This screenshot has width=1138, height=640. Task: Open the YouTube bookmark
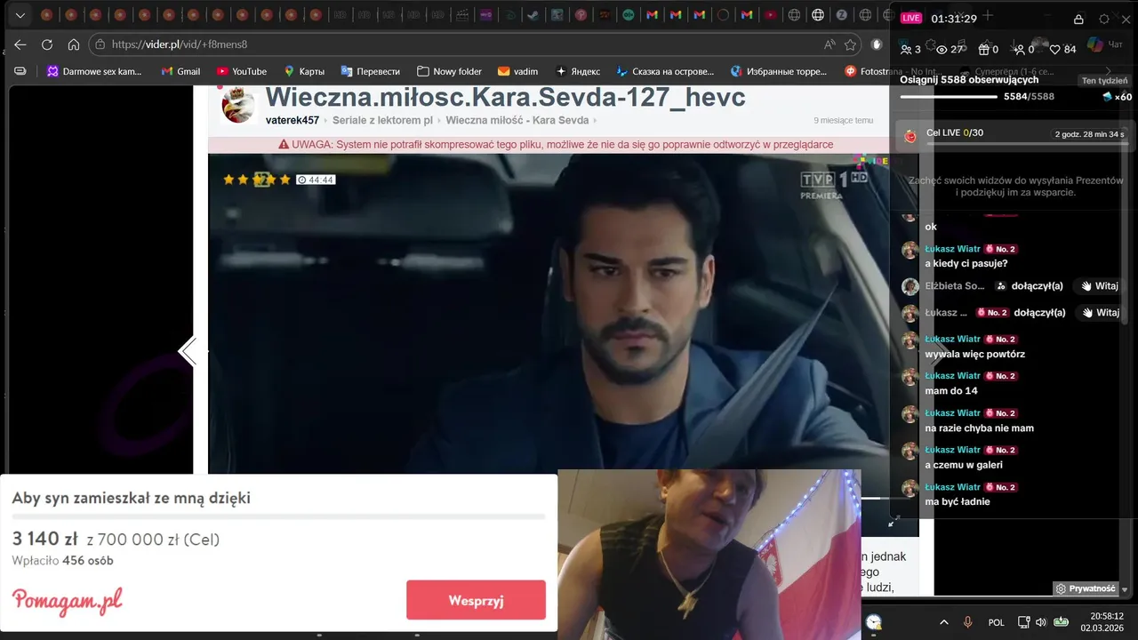pyautogui.click(x=242, y=71)
